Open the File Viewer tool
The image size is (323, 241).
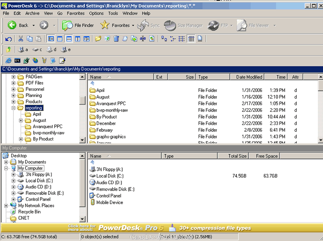point(253,25)
